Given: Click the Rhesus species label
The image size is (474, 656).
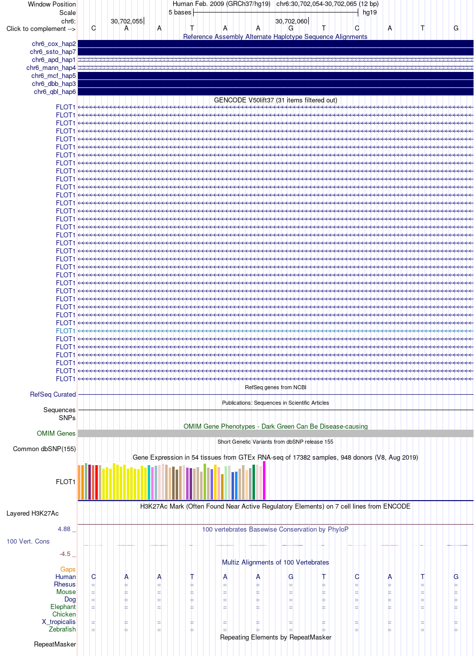Looking at the screenshot, I should [x=65, y=585].
